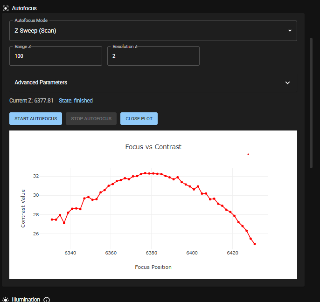The width and height of the screenshot is (320, 302).
Task: Click the State: finished status text
Action: (x=76, y=101)
